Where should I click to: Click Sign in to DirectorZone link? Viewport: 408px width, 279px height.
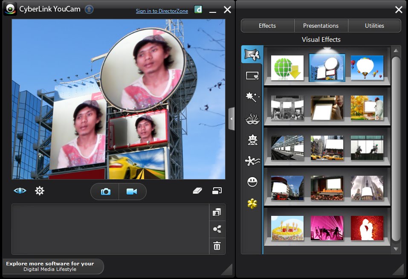(162, 11)
